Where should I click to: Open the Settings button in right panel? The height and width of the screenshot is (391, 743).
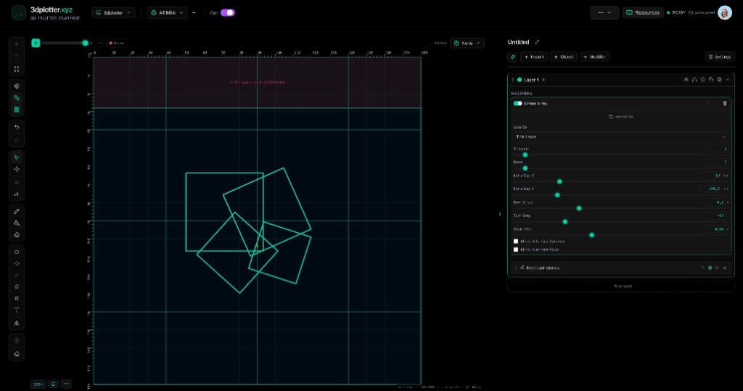click(x=719, y=57)
